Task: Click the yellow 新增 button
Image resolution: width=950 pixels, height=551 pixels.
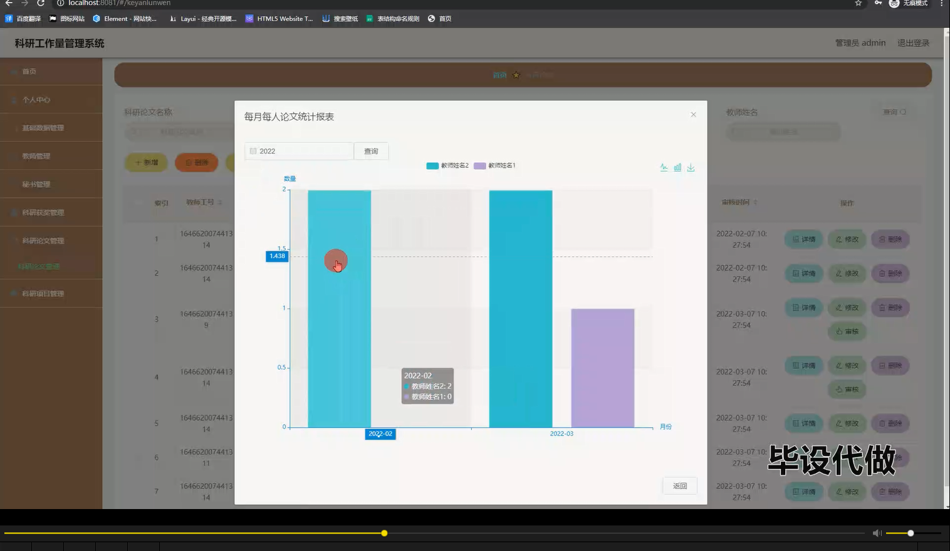Action: click(147, 162)
